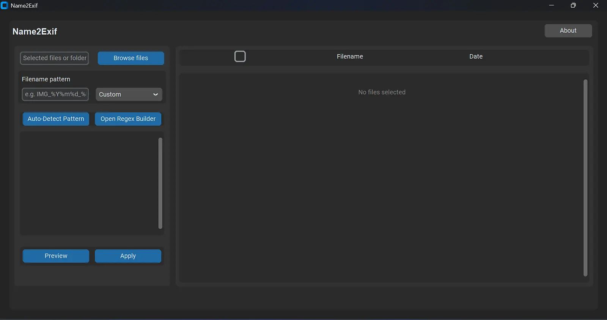Restore down the Name2Exif window
Screen dimensions: 607x320
point(573,6)
